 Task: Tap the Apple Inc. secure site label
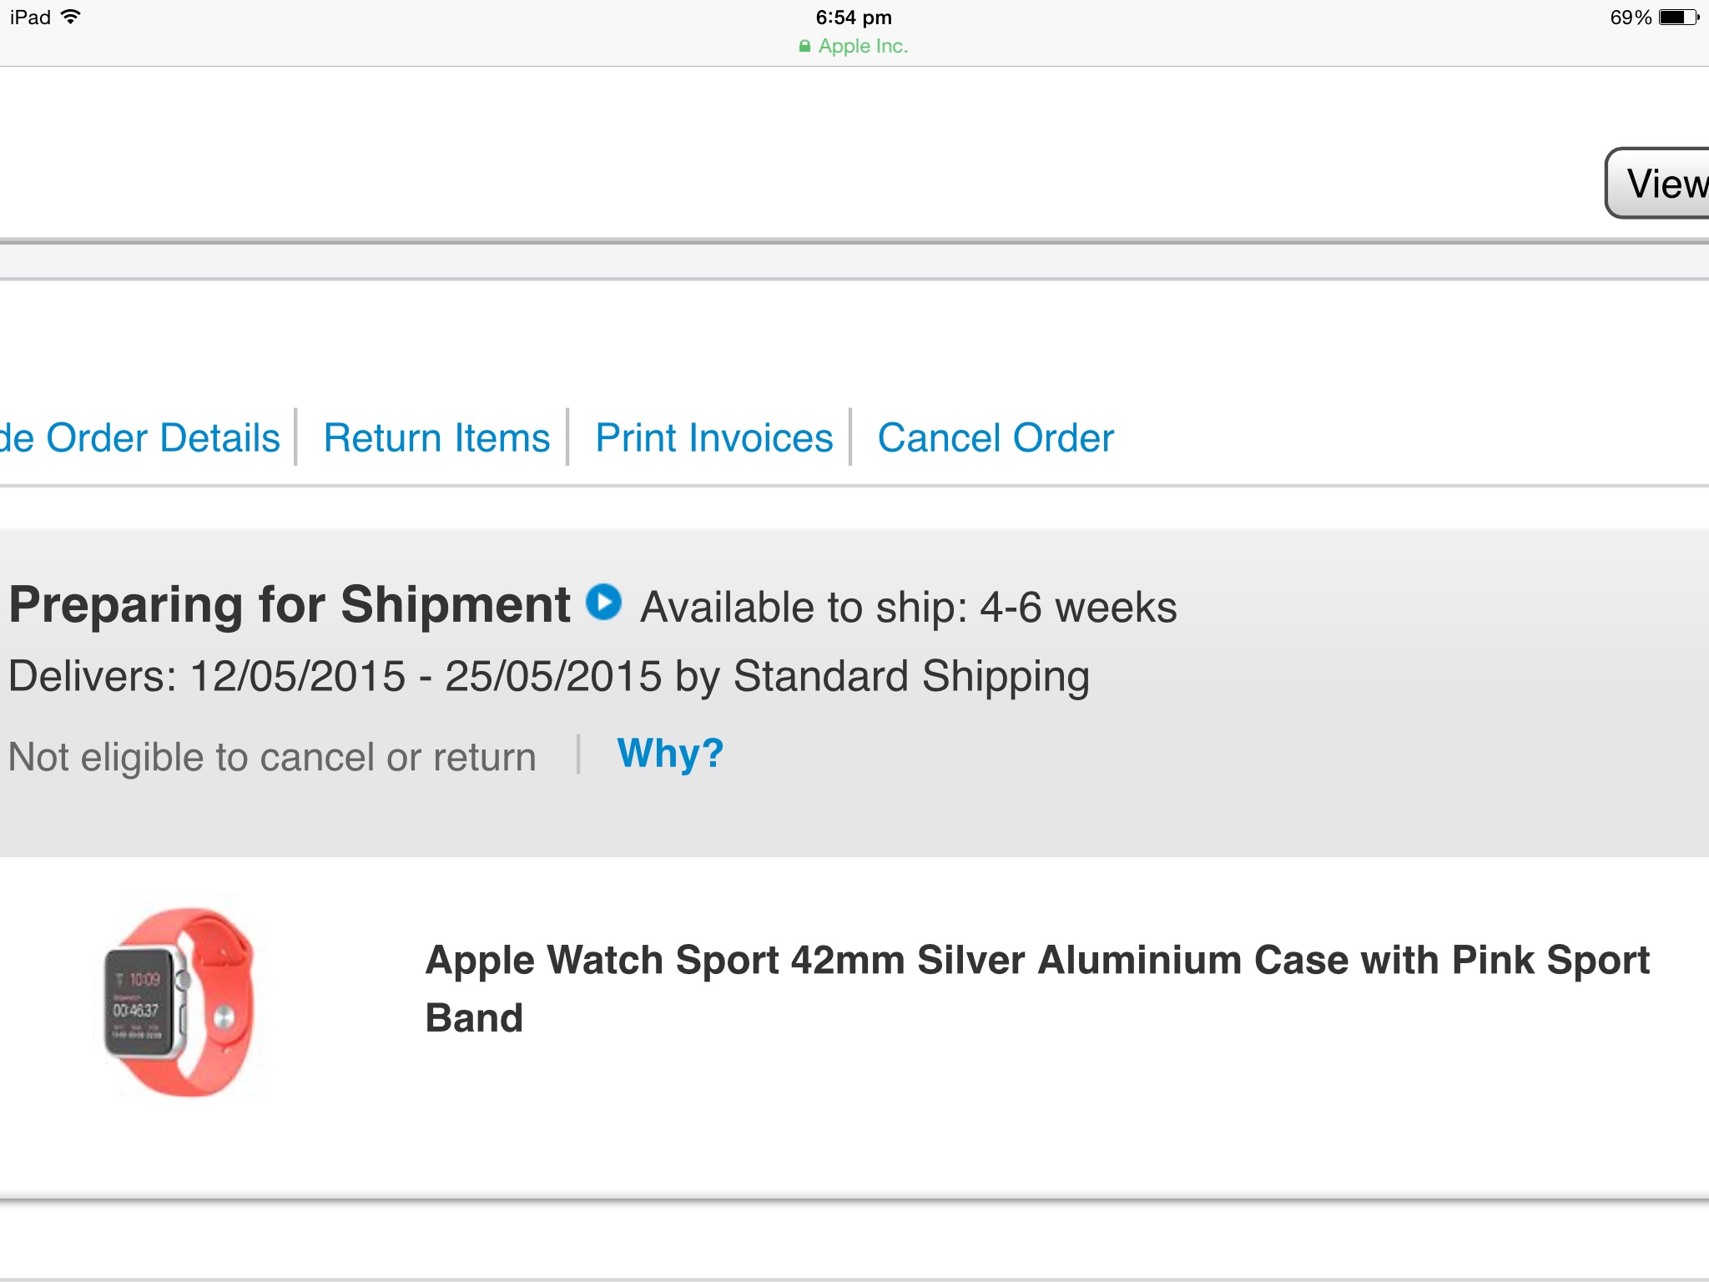pyautogui.click(x=863, y=46)
